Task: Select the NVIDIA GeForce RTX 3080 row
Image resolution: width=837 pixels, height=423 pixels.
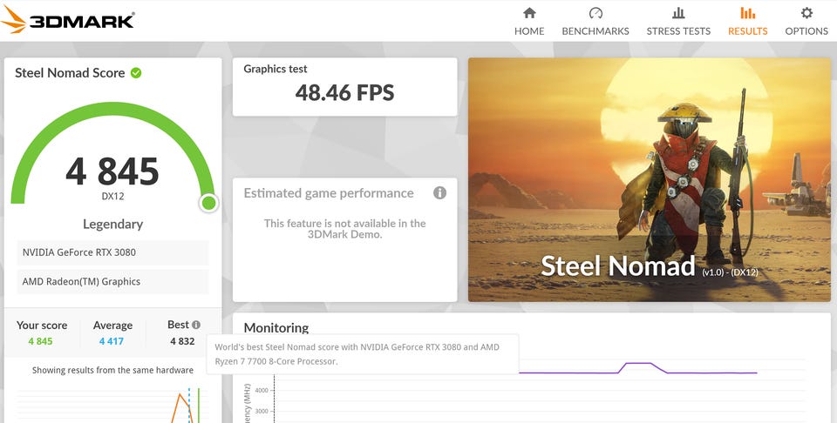Action: 112,252
